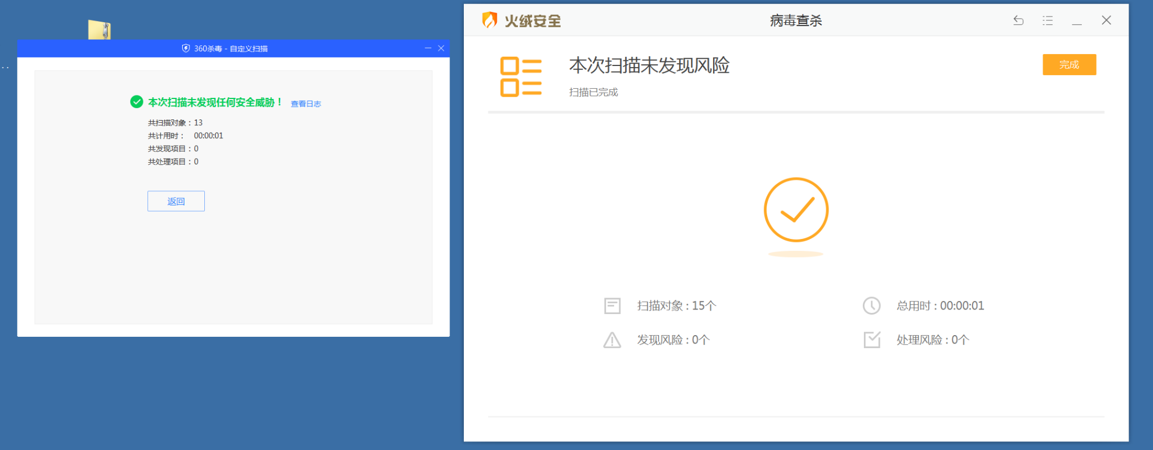The height and width of the screenshot is (450, 1153).
Task: Open the Huorong title bar menu icon
Action: [x=1047, y=21]
